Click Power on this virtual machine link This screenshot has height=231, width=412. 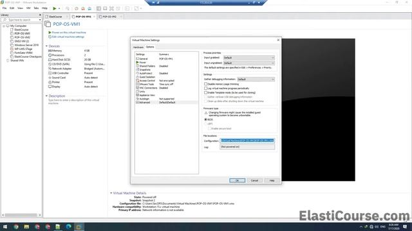pos(69,33)
